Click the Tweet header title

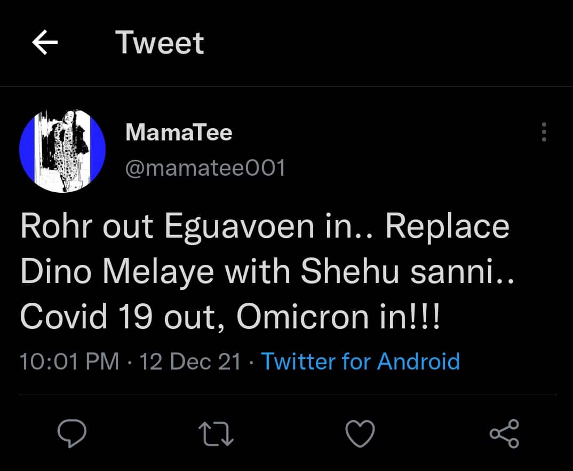tap(160, 43)
